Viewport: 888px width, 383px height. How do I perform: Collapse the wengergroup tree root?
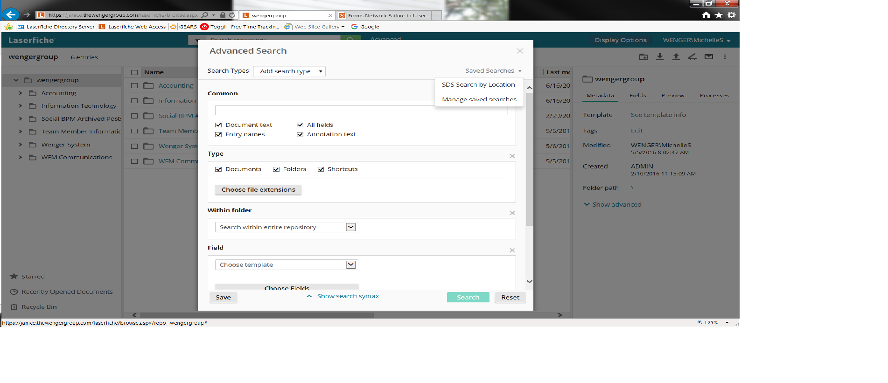[x=16, y=80]
